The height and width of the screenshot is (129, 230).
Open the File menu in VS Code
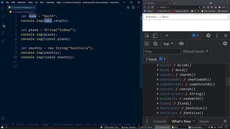coord(7,3)
